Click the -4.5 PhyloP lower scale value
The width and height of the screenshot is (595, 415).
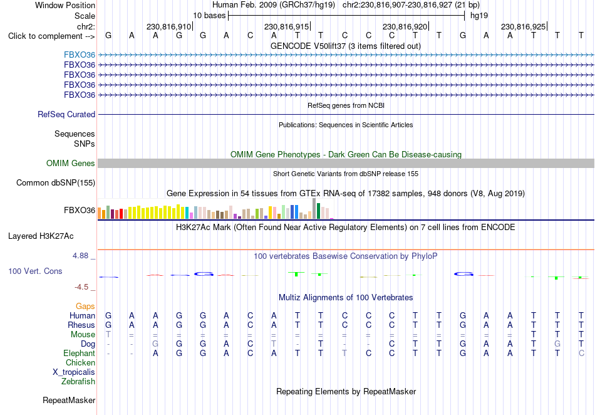81,287
